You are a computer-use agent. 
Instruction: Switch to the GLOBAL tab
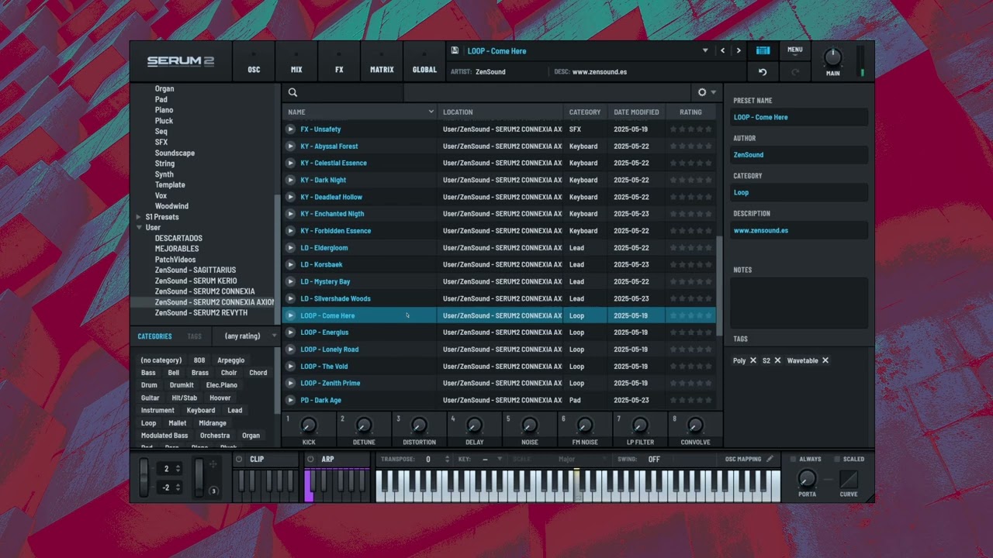pyautogui.click(x=424, y=62)
